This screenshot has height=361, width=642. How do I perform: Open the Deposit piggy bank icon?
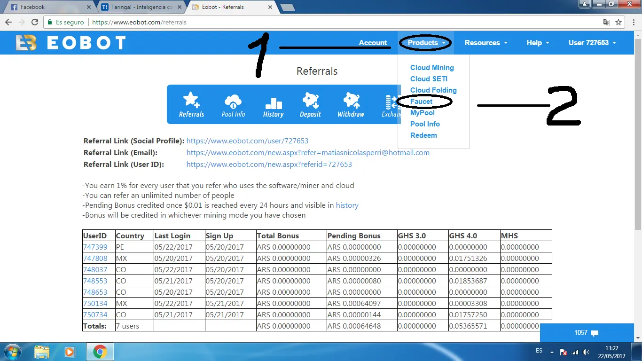(x=311, y=104)
